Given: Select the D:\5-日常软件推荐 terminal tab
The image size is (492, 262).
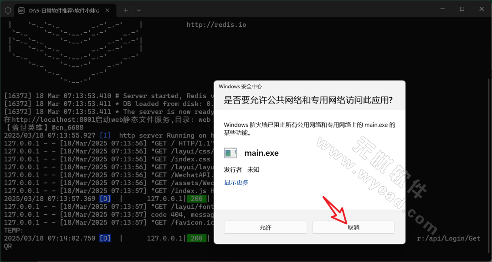Looking at the screenshot, I should tap(64, 10).
